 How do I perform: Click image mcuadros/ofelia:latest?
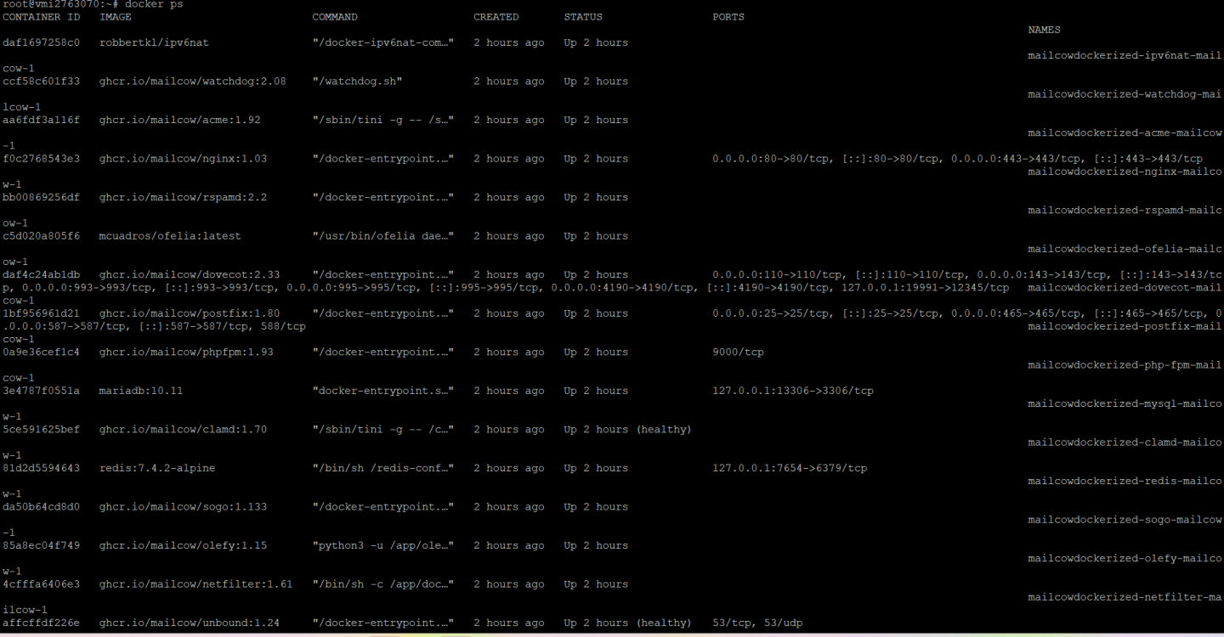170,236
